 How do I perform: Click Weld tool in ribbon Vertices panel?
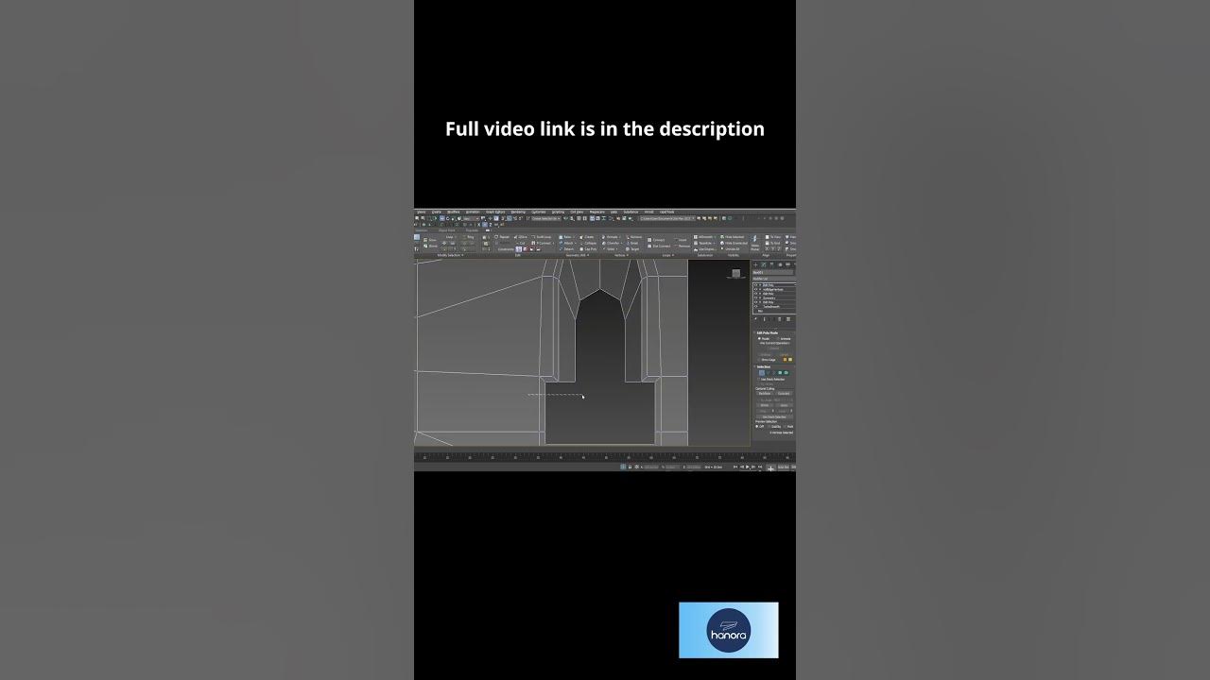pyautogui.click(x=612, y=249)
